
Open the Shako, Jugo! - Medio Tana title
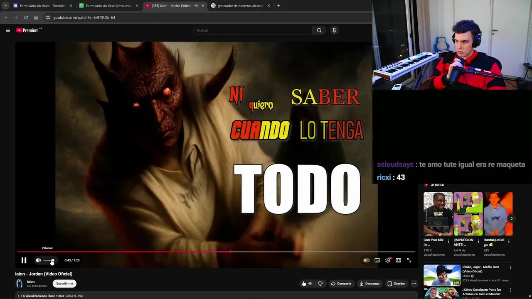click(x=481, y=269)
